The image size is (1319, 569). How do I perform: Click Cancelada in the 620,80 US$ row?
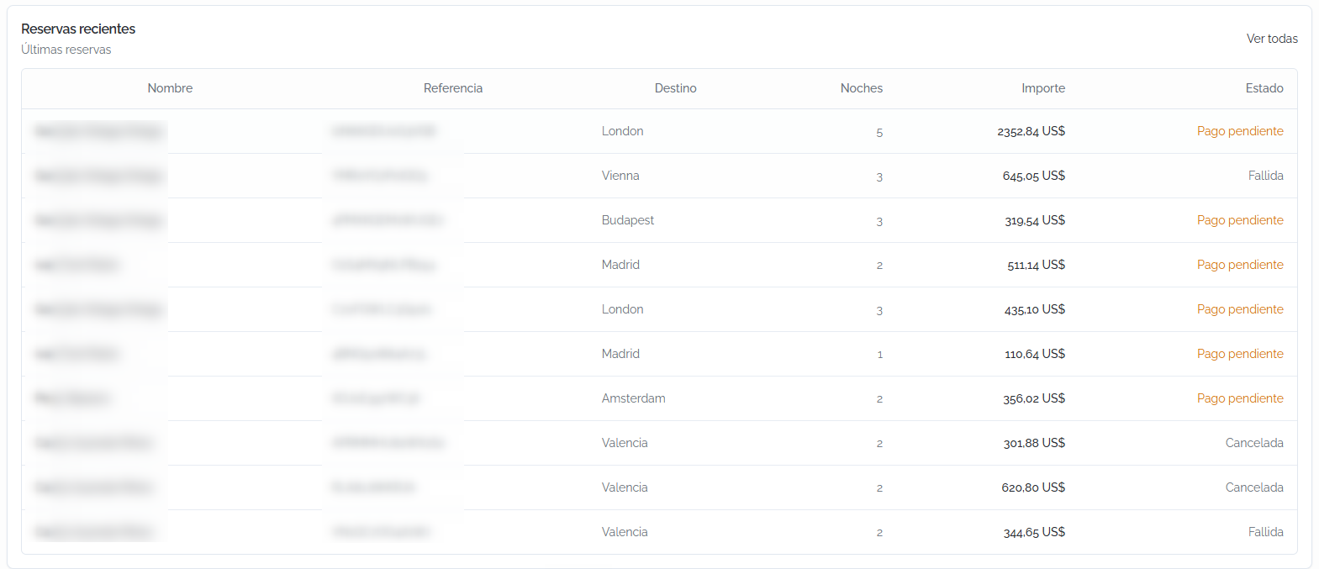[x=1254, y=487]
